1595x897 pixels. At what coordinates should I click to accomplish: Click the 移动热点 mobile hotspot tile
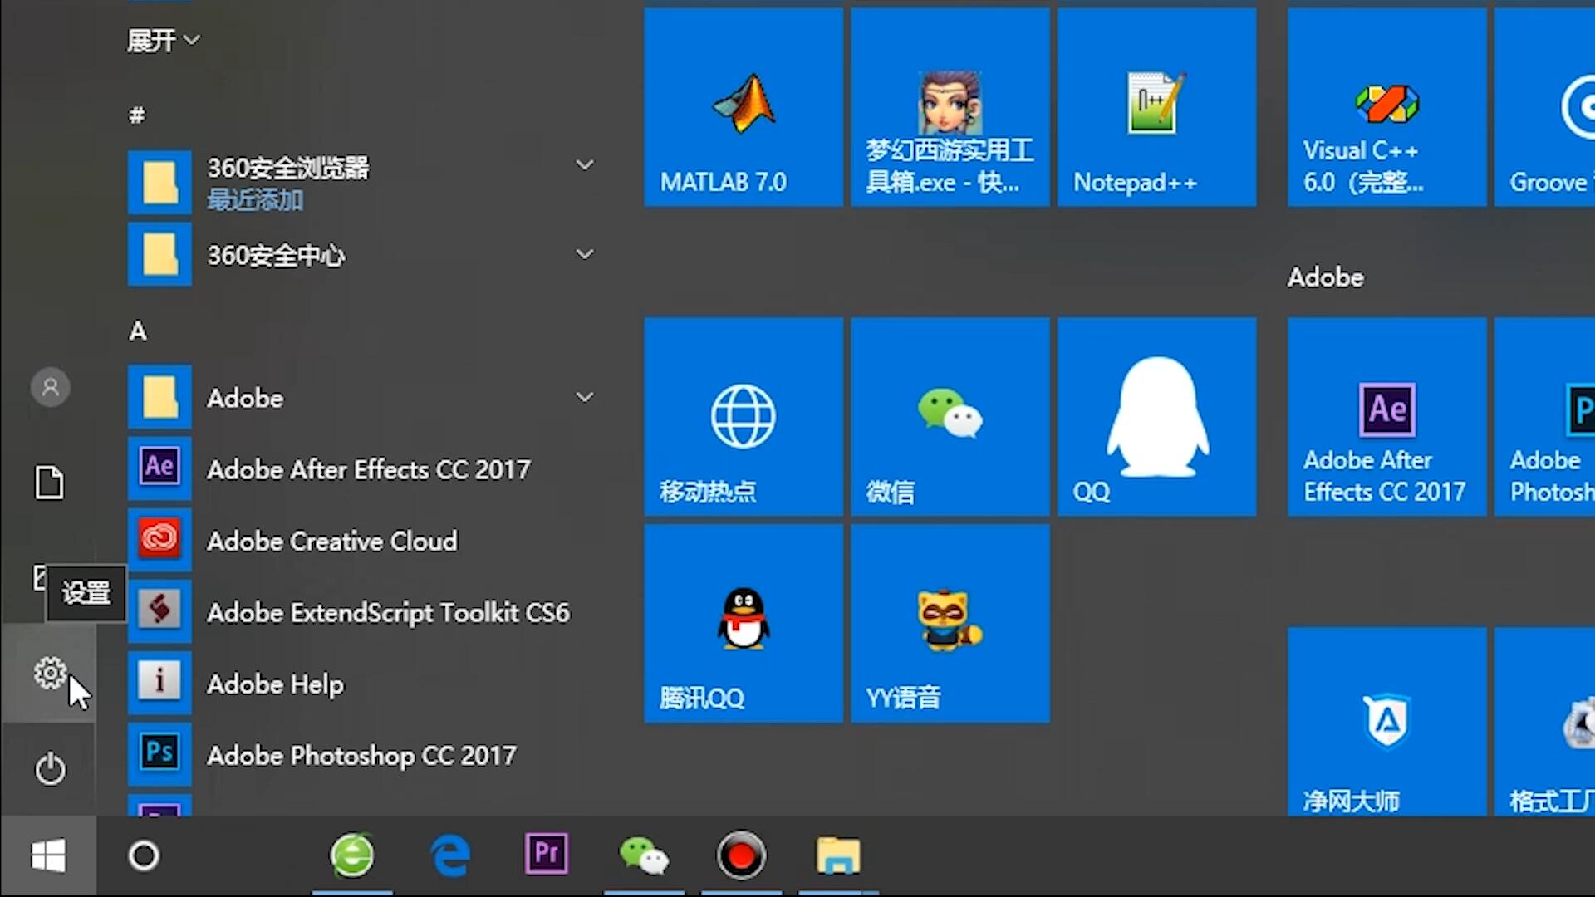[743, 417]
